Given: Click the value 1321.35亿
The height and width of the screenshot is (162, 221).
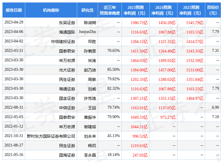Looking at the screenshot, I should click(167, 42).
